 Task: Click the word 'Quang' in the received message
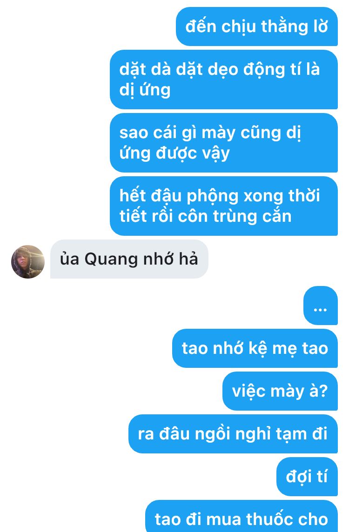click(111, 260)
